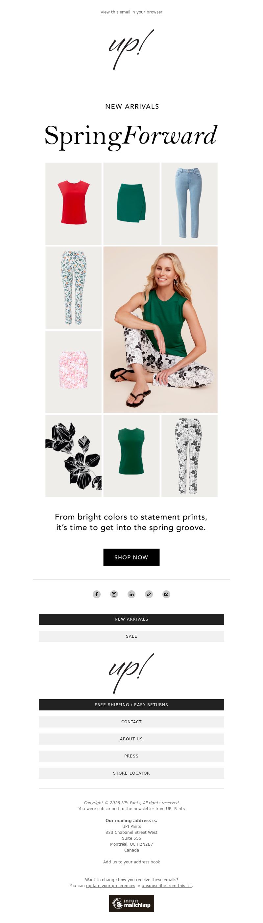The image size is (263, 923).
Task: Open the CONTACT link bar
Action: pos(131,722)
